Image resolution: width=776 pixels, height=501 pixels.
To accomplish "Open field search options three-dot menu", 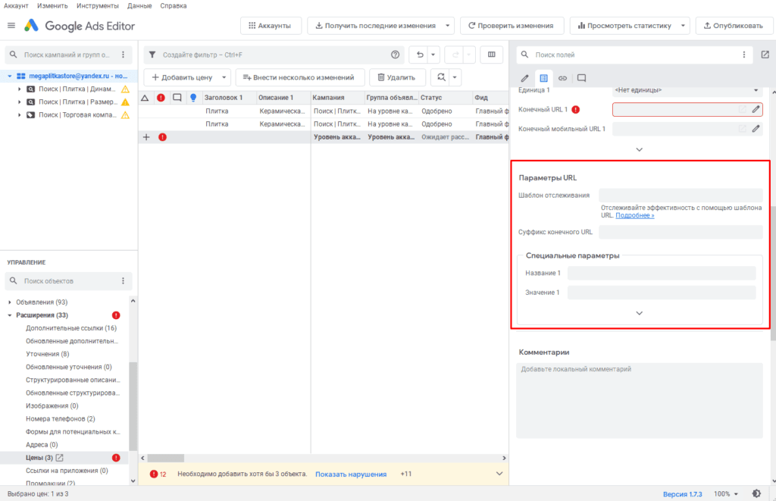I will pyautogui.click(x=744, y=55).
